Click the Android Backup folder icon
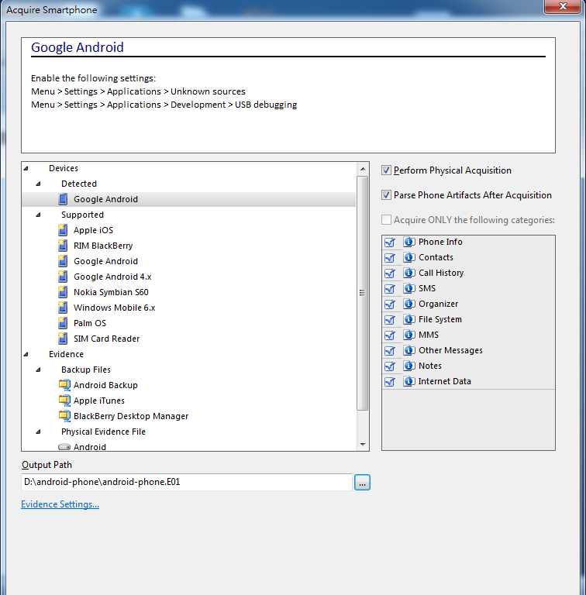586x595 pixels. pyautogui.click(x=64, y=385)
